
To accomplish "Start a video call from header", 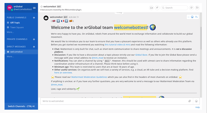I will click(151, 8).
